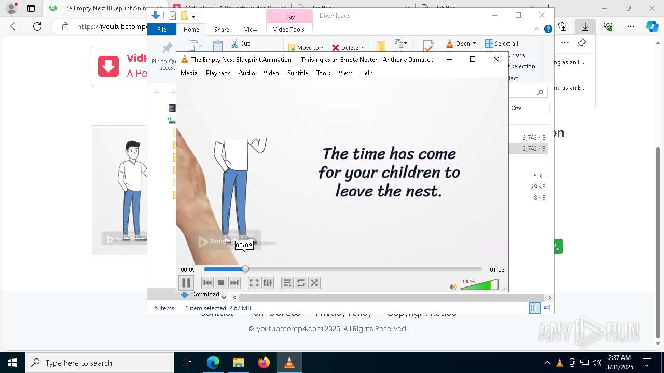Expand the Quick Access Toolbar dropdown
The height and width of the screenshot is (373, 664).
pos(193,16)
